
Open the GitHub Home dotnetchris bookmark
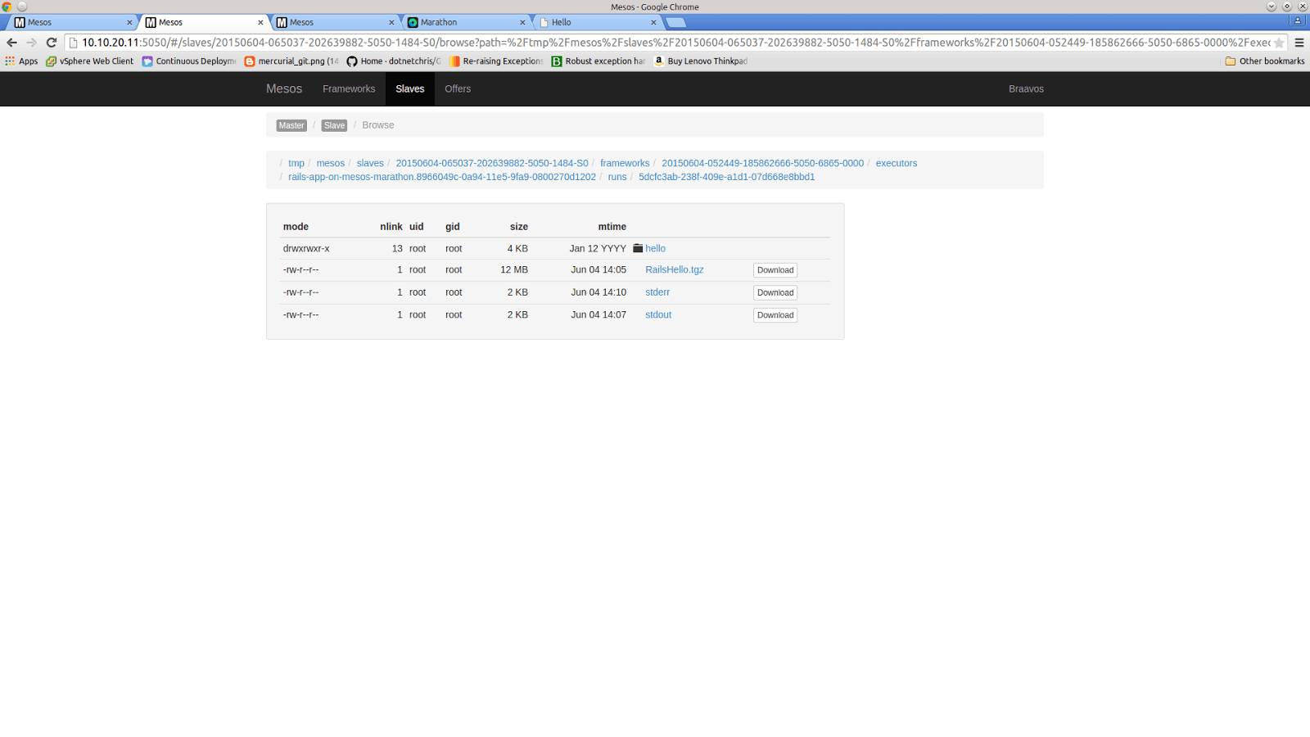(393, 61)
